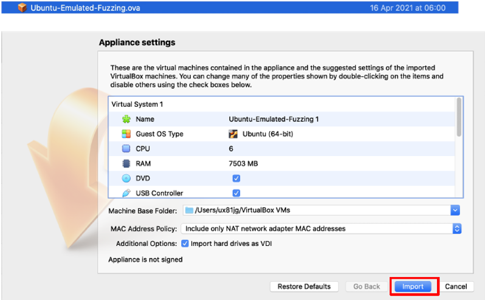Click the Appliance is not signed text
The width and height of the screenshot is (485, 300).
pyautogui.click(x=145, y=259)
